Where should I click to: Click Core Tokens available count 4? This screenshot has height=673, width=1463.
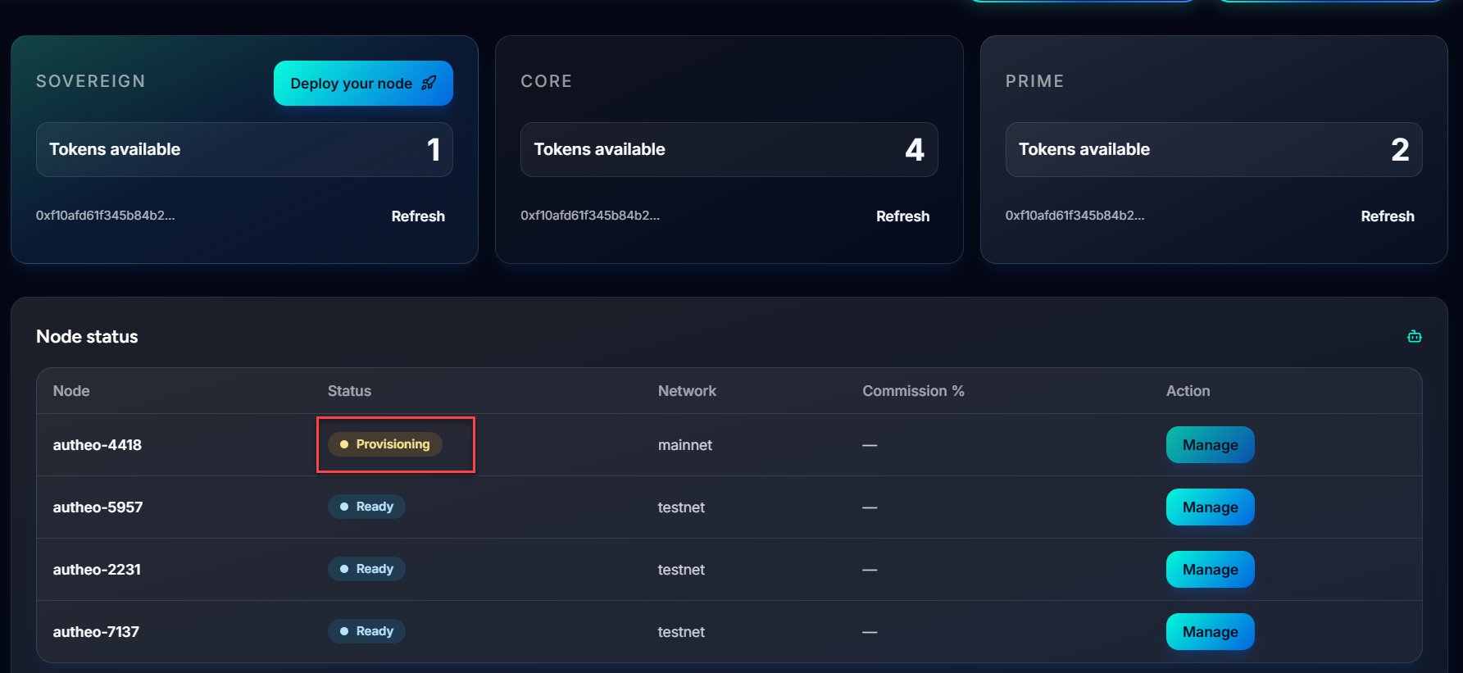pos(915,149)
